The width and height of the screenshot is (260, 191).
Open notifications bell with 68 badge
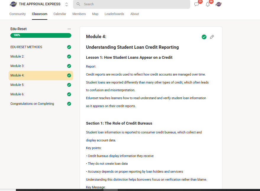208,4
